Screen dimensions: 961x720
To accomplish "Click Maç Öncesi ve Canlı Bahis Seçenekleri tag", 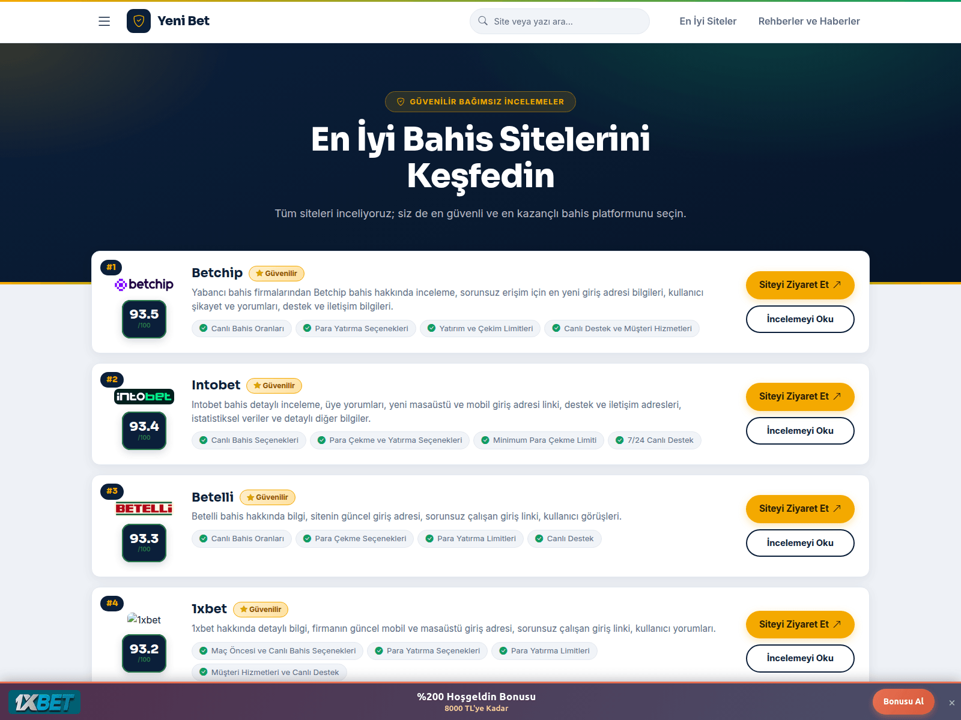I will [x=277, y=651].
